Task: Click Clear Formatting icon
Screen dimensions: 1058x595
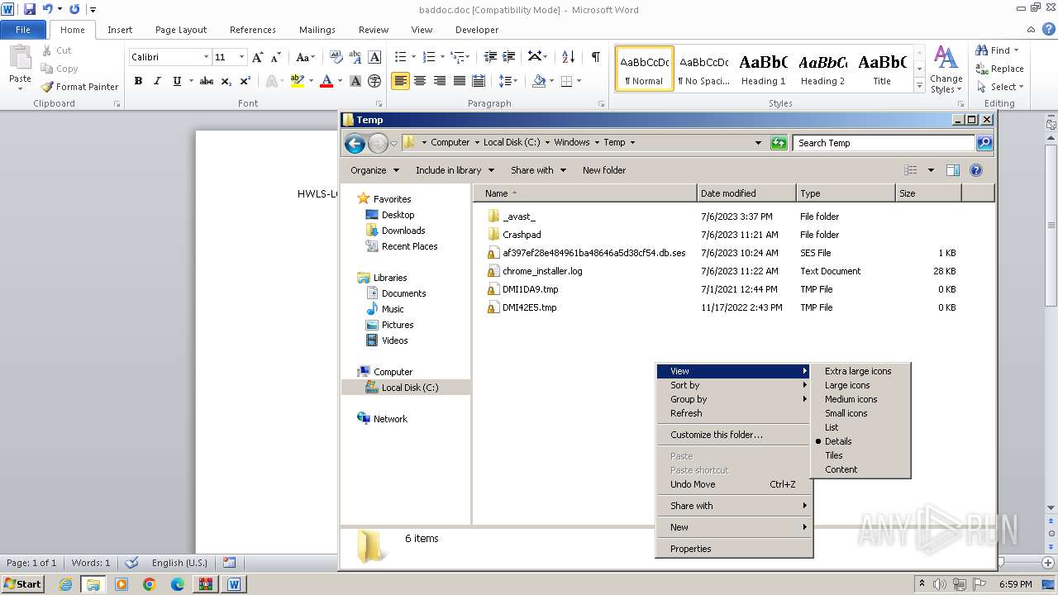Action: point(336,57)
